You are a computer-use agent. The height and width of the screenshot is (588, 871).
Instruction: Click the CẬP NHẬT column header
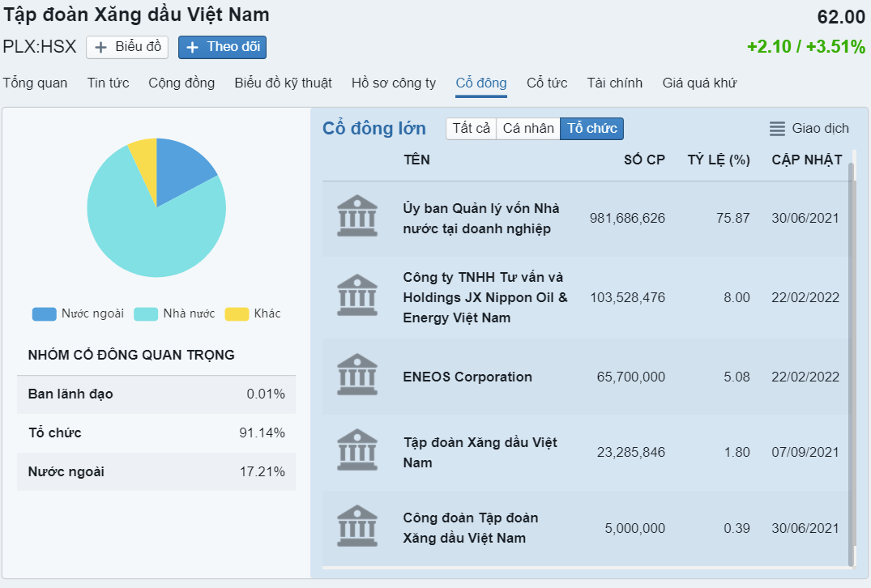click(806, 160)
